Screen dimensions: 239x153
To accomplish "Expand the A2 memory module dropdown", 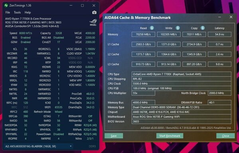I will click(71, 146).
